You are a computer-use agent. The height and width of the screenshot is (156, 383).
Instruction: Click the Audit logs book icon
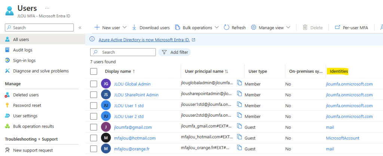(x=7, y=50)
